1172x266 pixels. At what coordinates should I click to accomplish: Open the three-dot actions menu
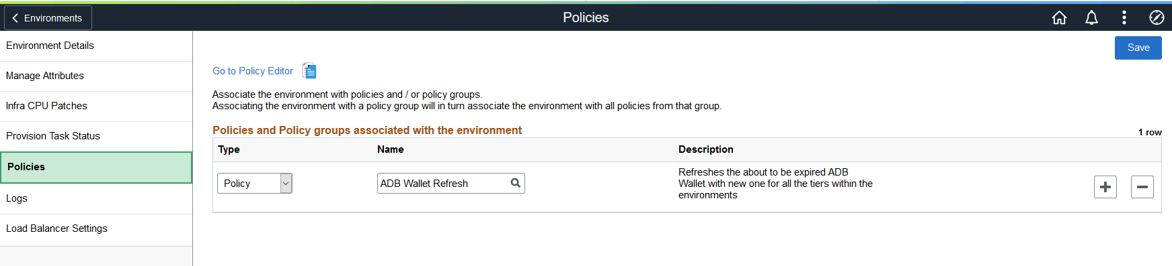[x=1124, y=18]
